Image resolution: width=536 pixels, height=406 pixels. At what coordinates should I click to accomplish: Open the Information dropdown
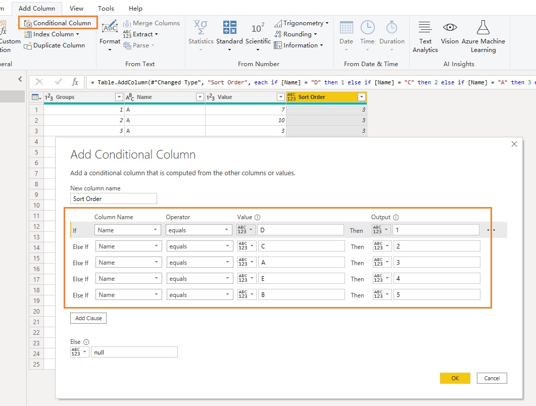[x=299, y=45]
